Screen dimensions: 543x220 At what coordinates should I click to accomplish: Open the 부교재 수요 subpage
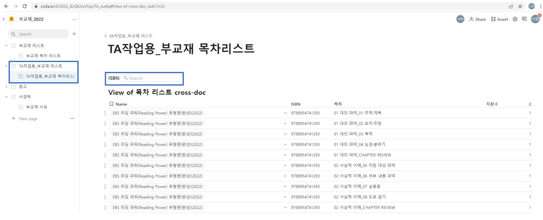coord(37,107)
